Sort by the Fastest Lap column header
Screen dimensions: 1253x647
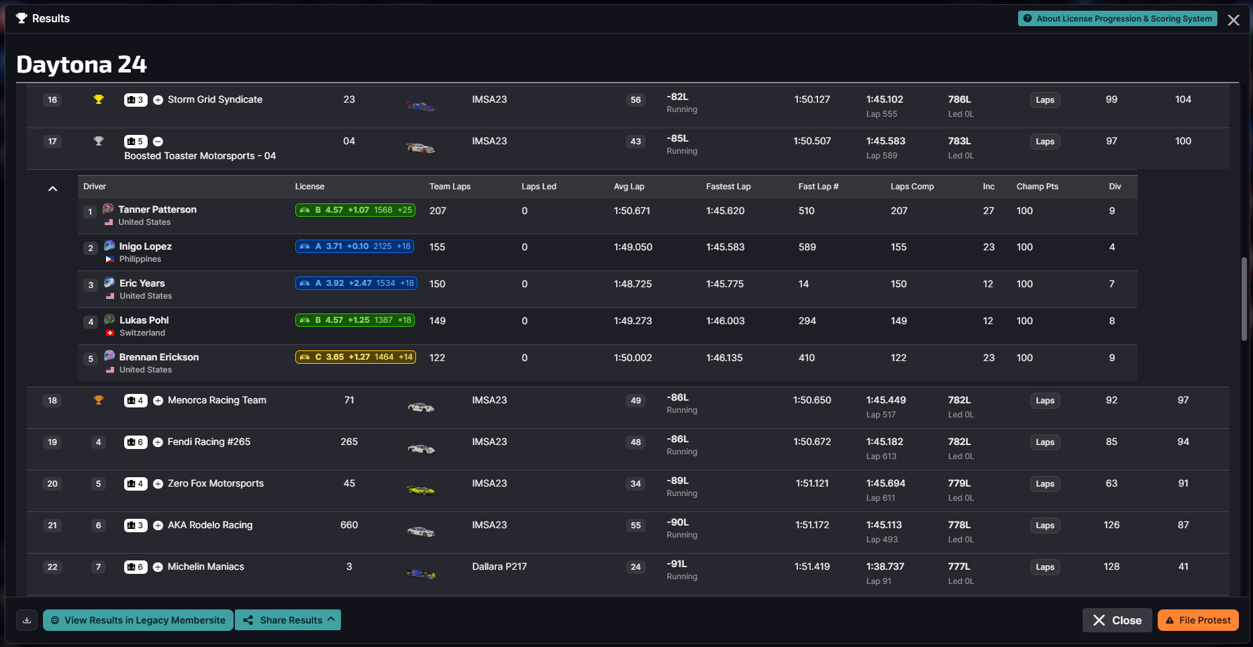(728, 187)
